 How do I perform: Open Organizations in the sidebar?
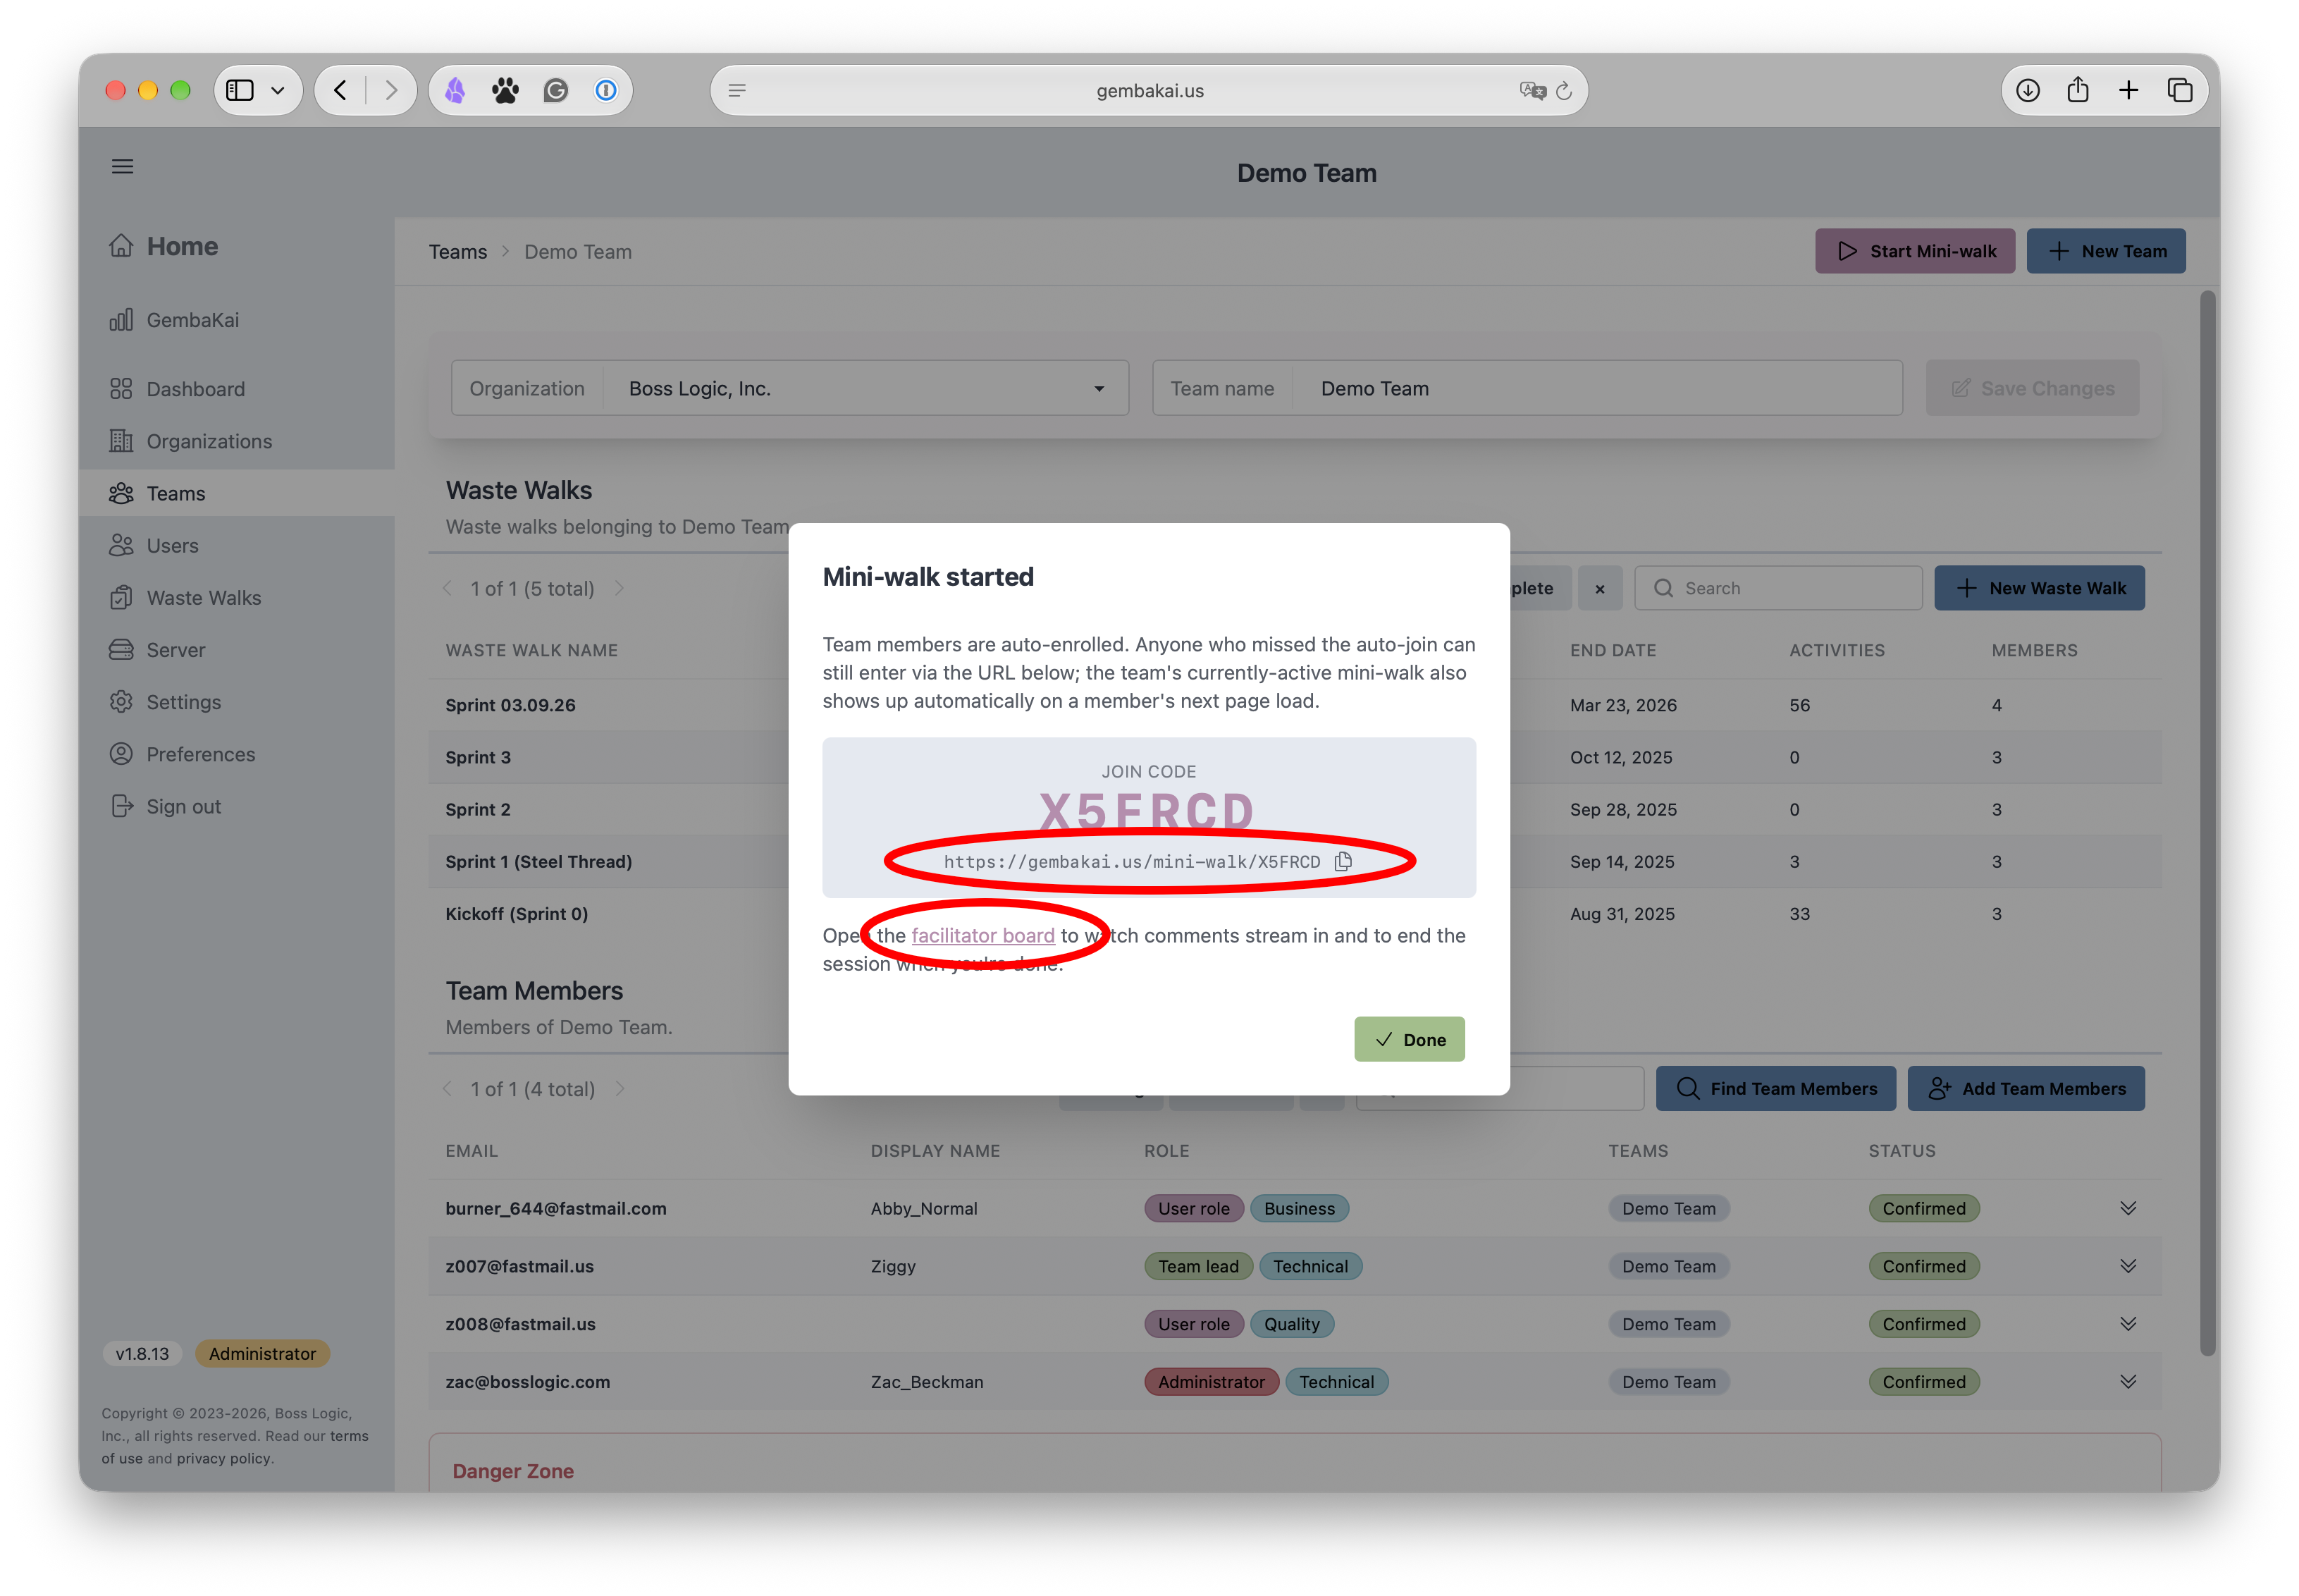pyautogui.click(x=209, y=441)
